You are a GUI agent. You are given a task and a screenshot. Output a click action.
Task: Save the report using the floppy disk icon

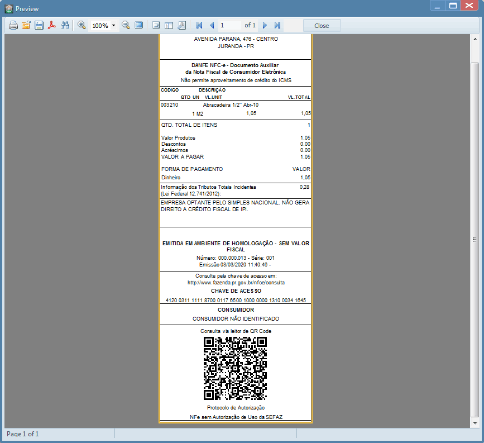click(39, 25)
